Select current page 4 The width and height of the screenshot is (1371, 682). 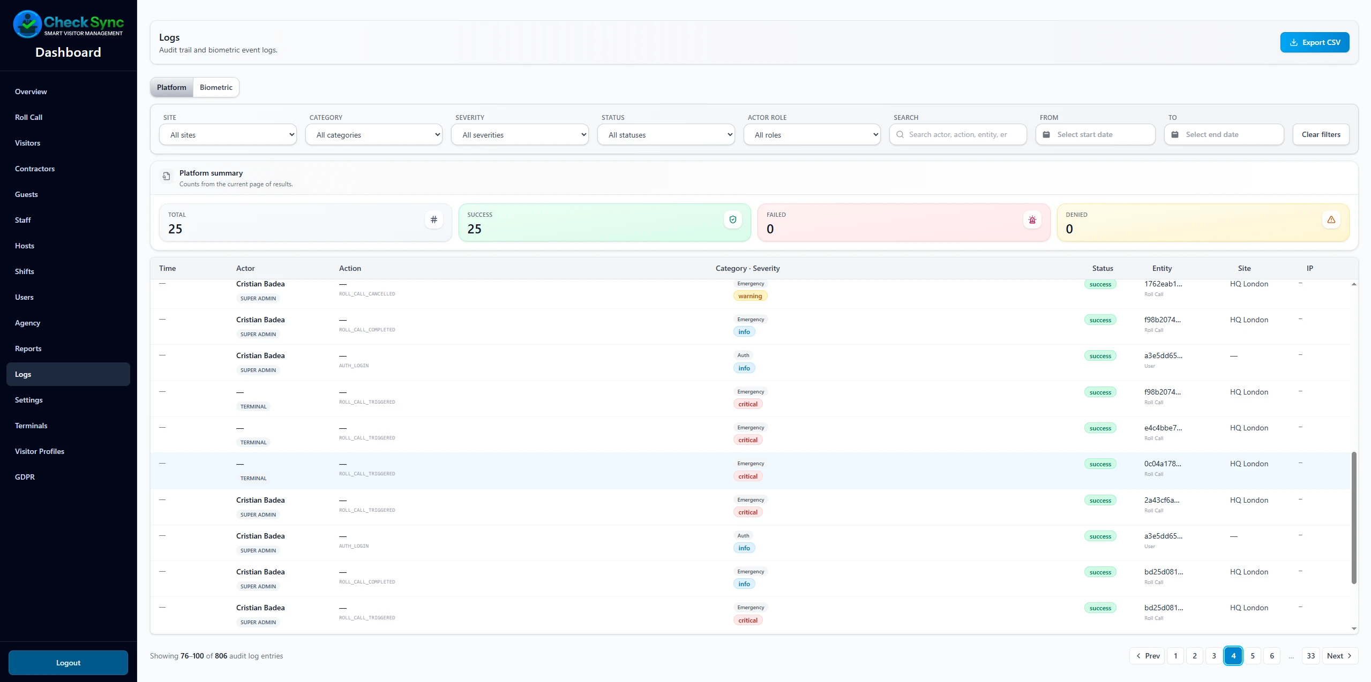point(1233,656)
